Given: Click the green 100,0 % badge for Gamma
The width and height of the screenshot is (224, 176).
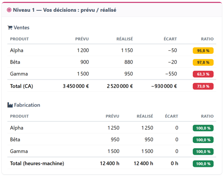Looking at the screenshot, I should 203,152.
